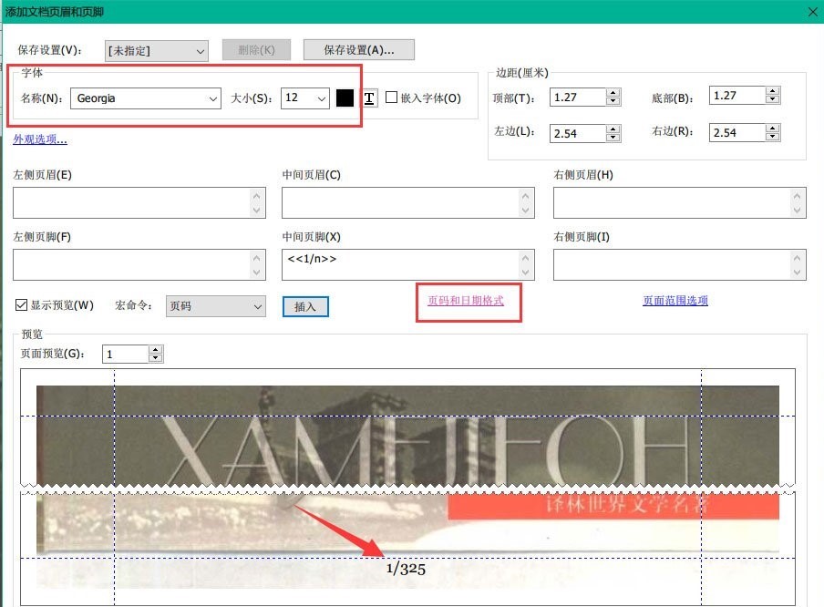The width and height of the screenshot is (824, 607).
Task: Increase the 右边 margin using its up arrow
Action: (772, 128)
